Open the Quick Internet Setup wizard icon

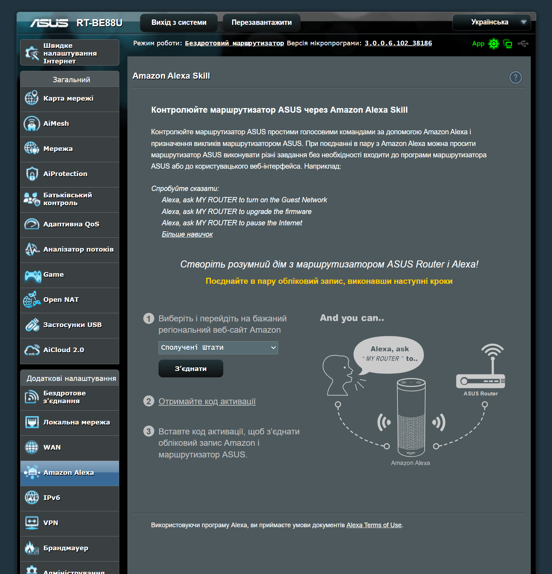(x=31, y=53)
